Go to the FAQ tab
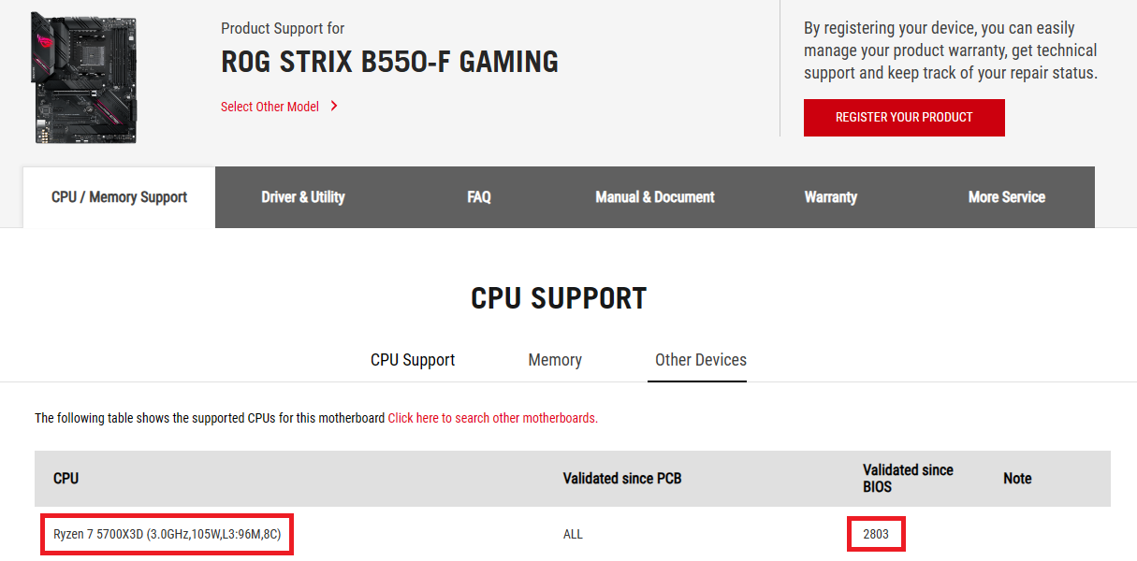 tap(479, 197)
